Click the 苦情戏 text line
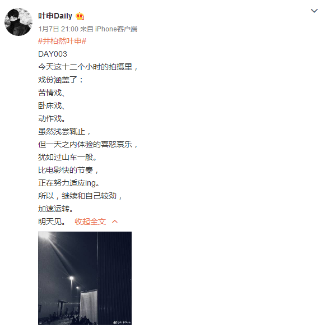The image size is (321, 327). click(x=52, y=93)
